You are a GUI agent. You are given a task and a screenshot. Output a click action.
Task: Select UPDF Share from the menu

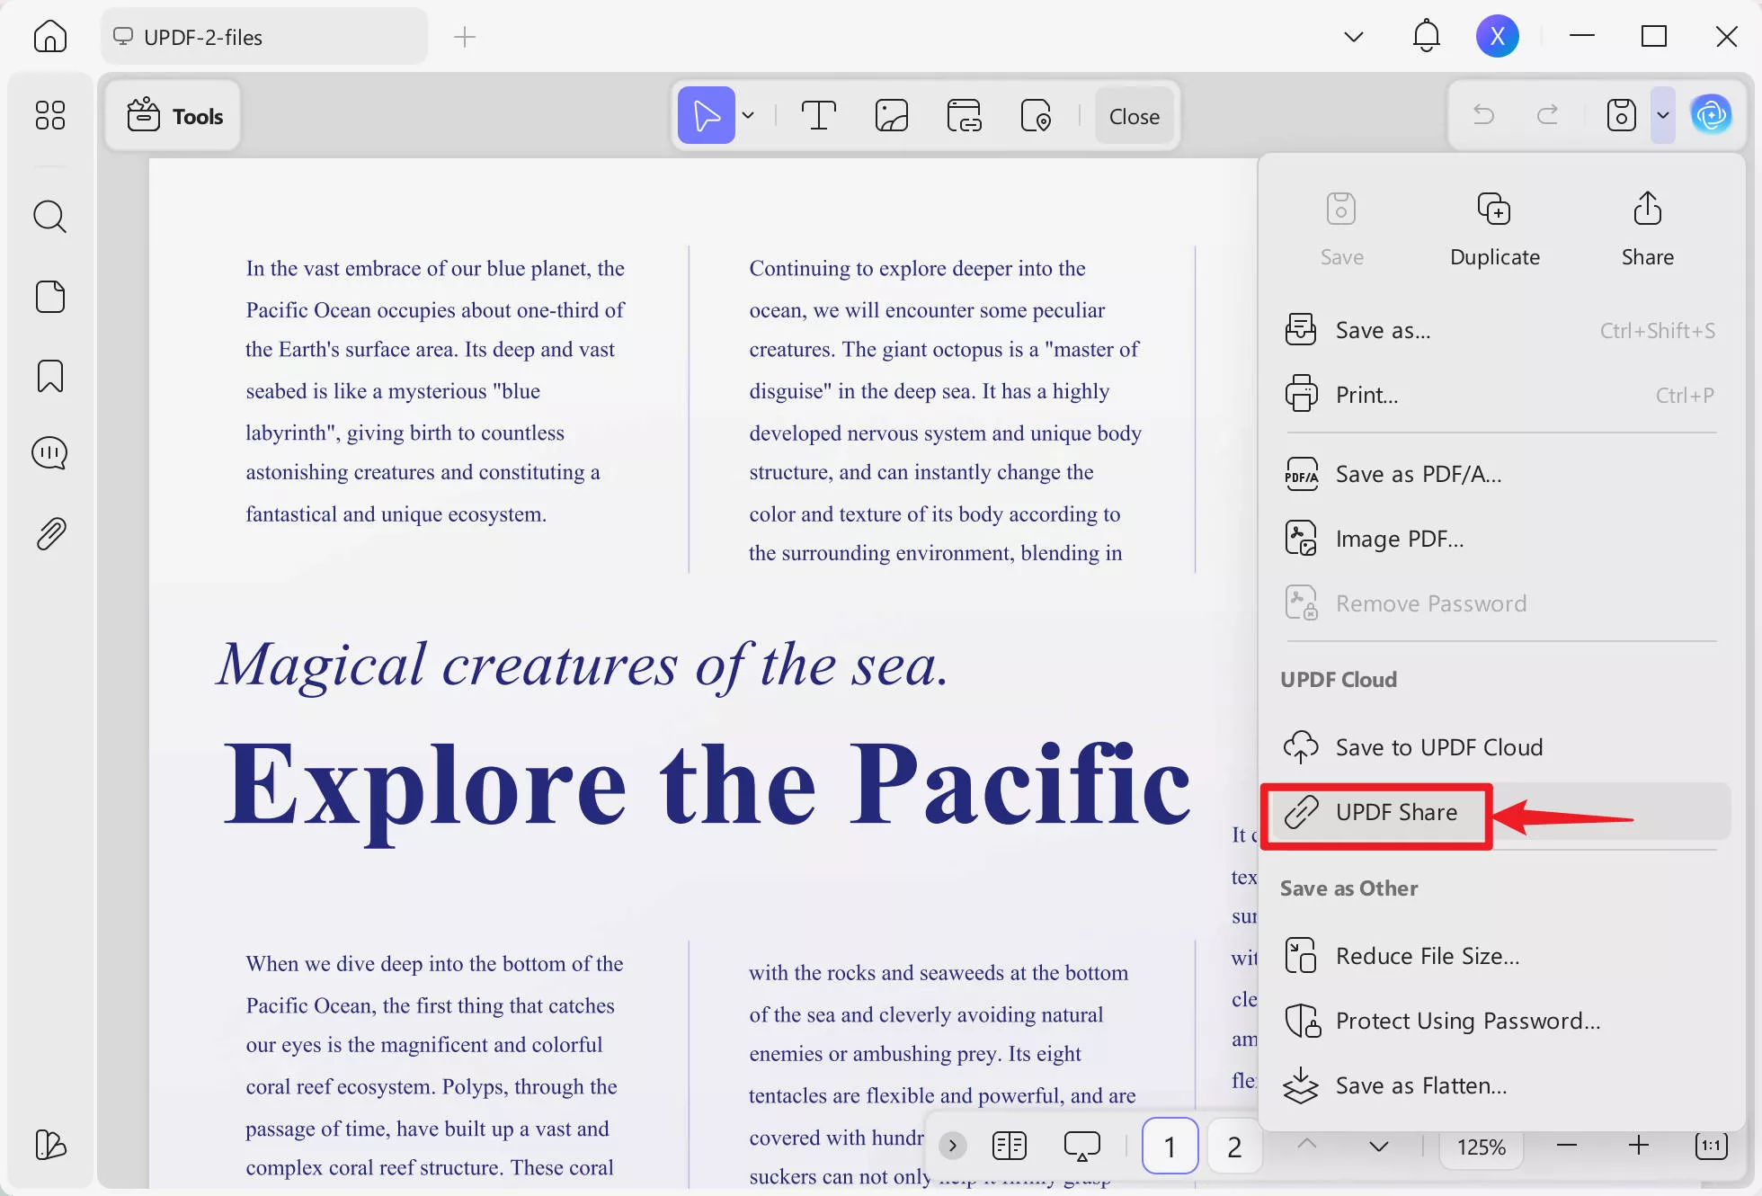1393,812
